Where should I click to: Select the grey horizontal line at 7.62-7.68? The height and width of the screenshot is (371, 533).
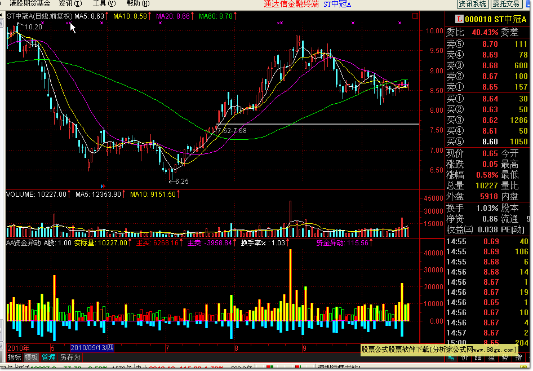point(318,125)
